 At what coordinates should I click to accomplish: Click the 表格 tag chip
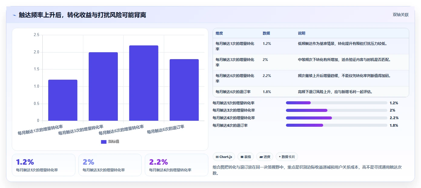coord(246,157)
